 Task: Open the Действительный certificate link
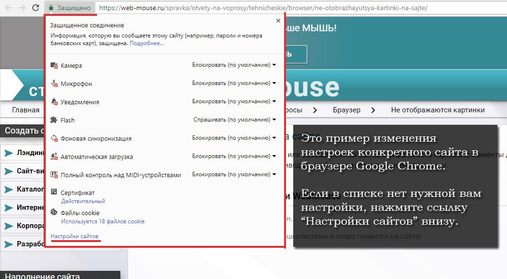pos(83,201)
